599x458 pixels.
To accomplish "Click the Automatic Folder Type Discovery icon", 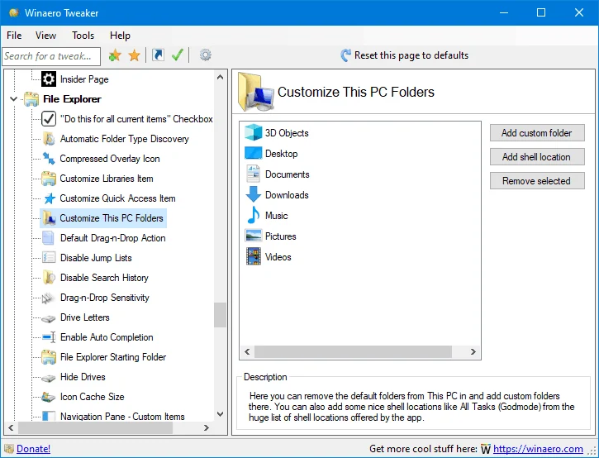I will pos(49,139).
